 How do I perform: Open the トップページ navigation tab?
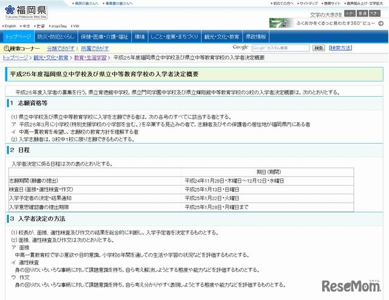[18, 37]
